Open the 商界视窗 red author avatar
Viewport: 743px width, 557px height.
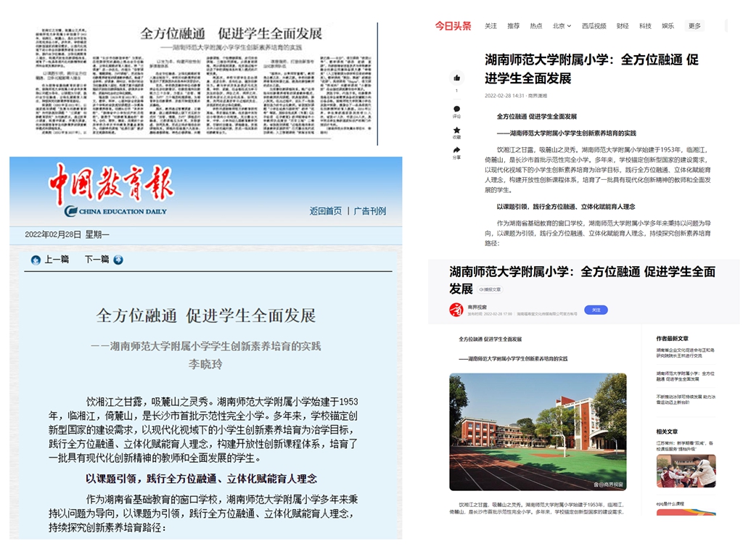pyautogui.click(x=456, y=310)
